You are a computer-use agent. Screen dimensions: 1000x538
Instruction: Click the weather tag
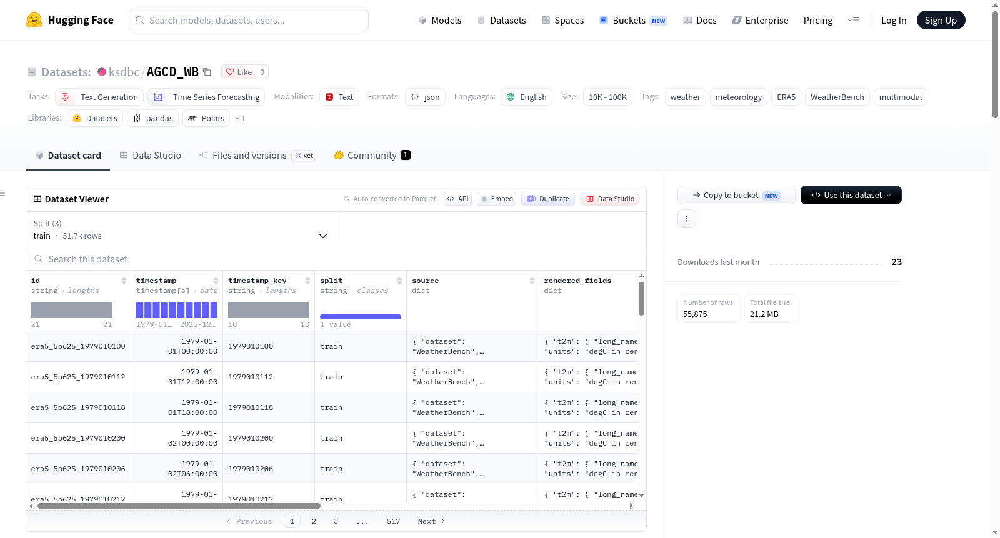(686, 97)
